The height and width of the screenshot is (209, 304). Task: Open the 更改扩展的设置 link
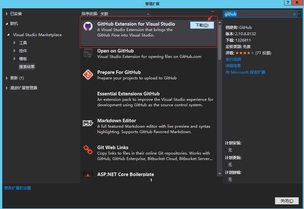pyautogui.click(x=18, y=188)
